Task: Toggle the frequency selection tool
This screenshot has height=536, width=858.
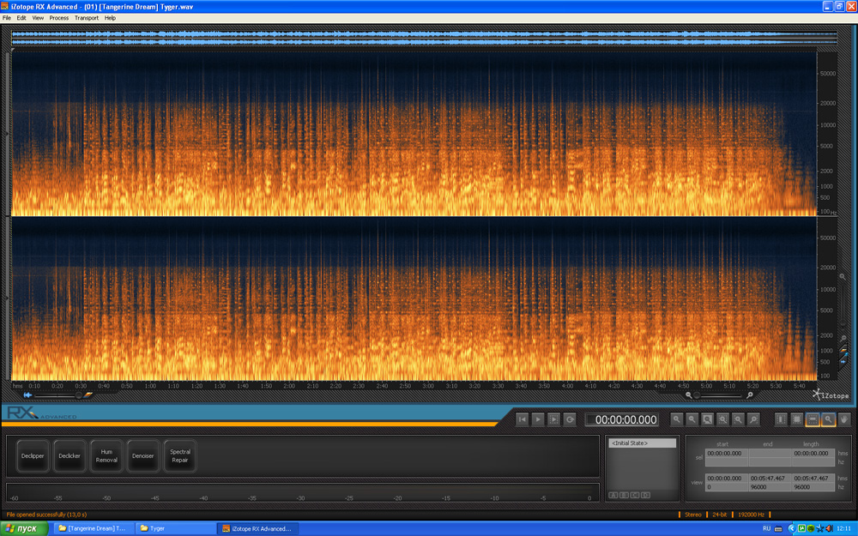Action: coord(813,419)
